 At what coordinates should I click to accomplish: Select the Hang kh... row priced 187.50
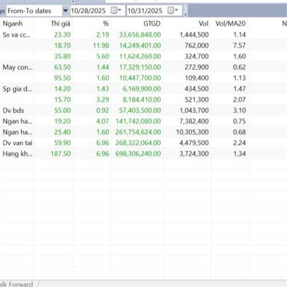[18, 154]
